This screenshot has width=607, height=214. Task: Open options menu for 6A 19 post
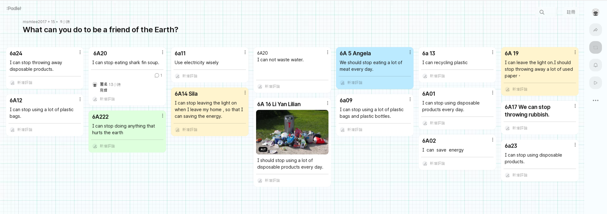point(575,52)
